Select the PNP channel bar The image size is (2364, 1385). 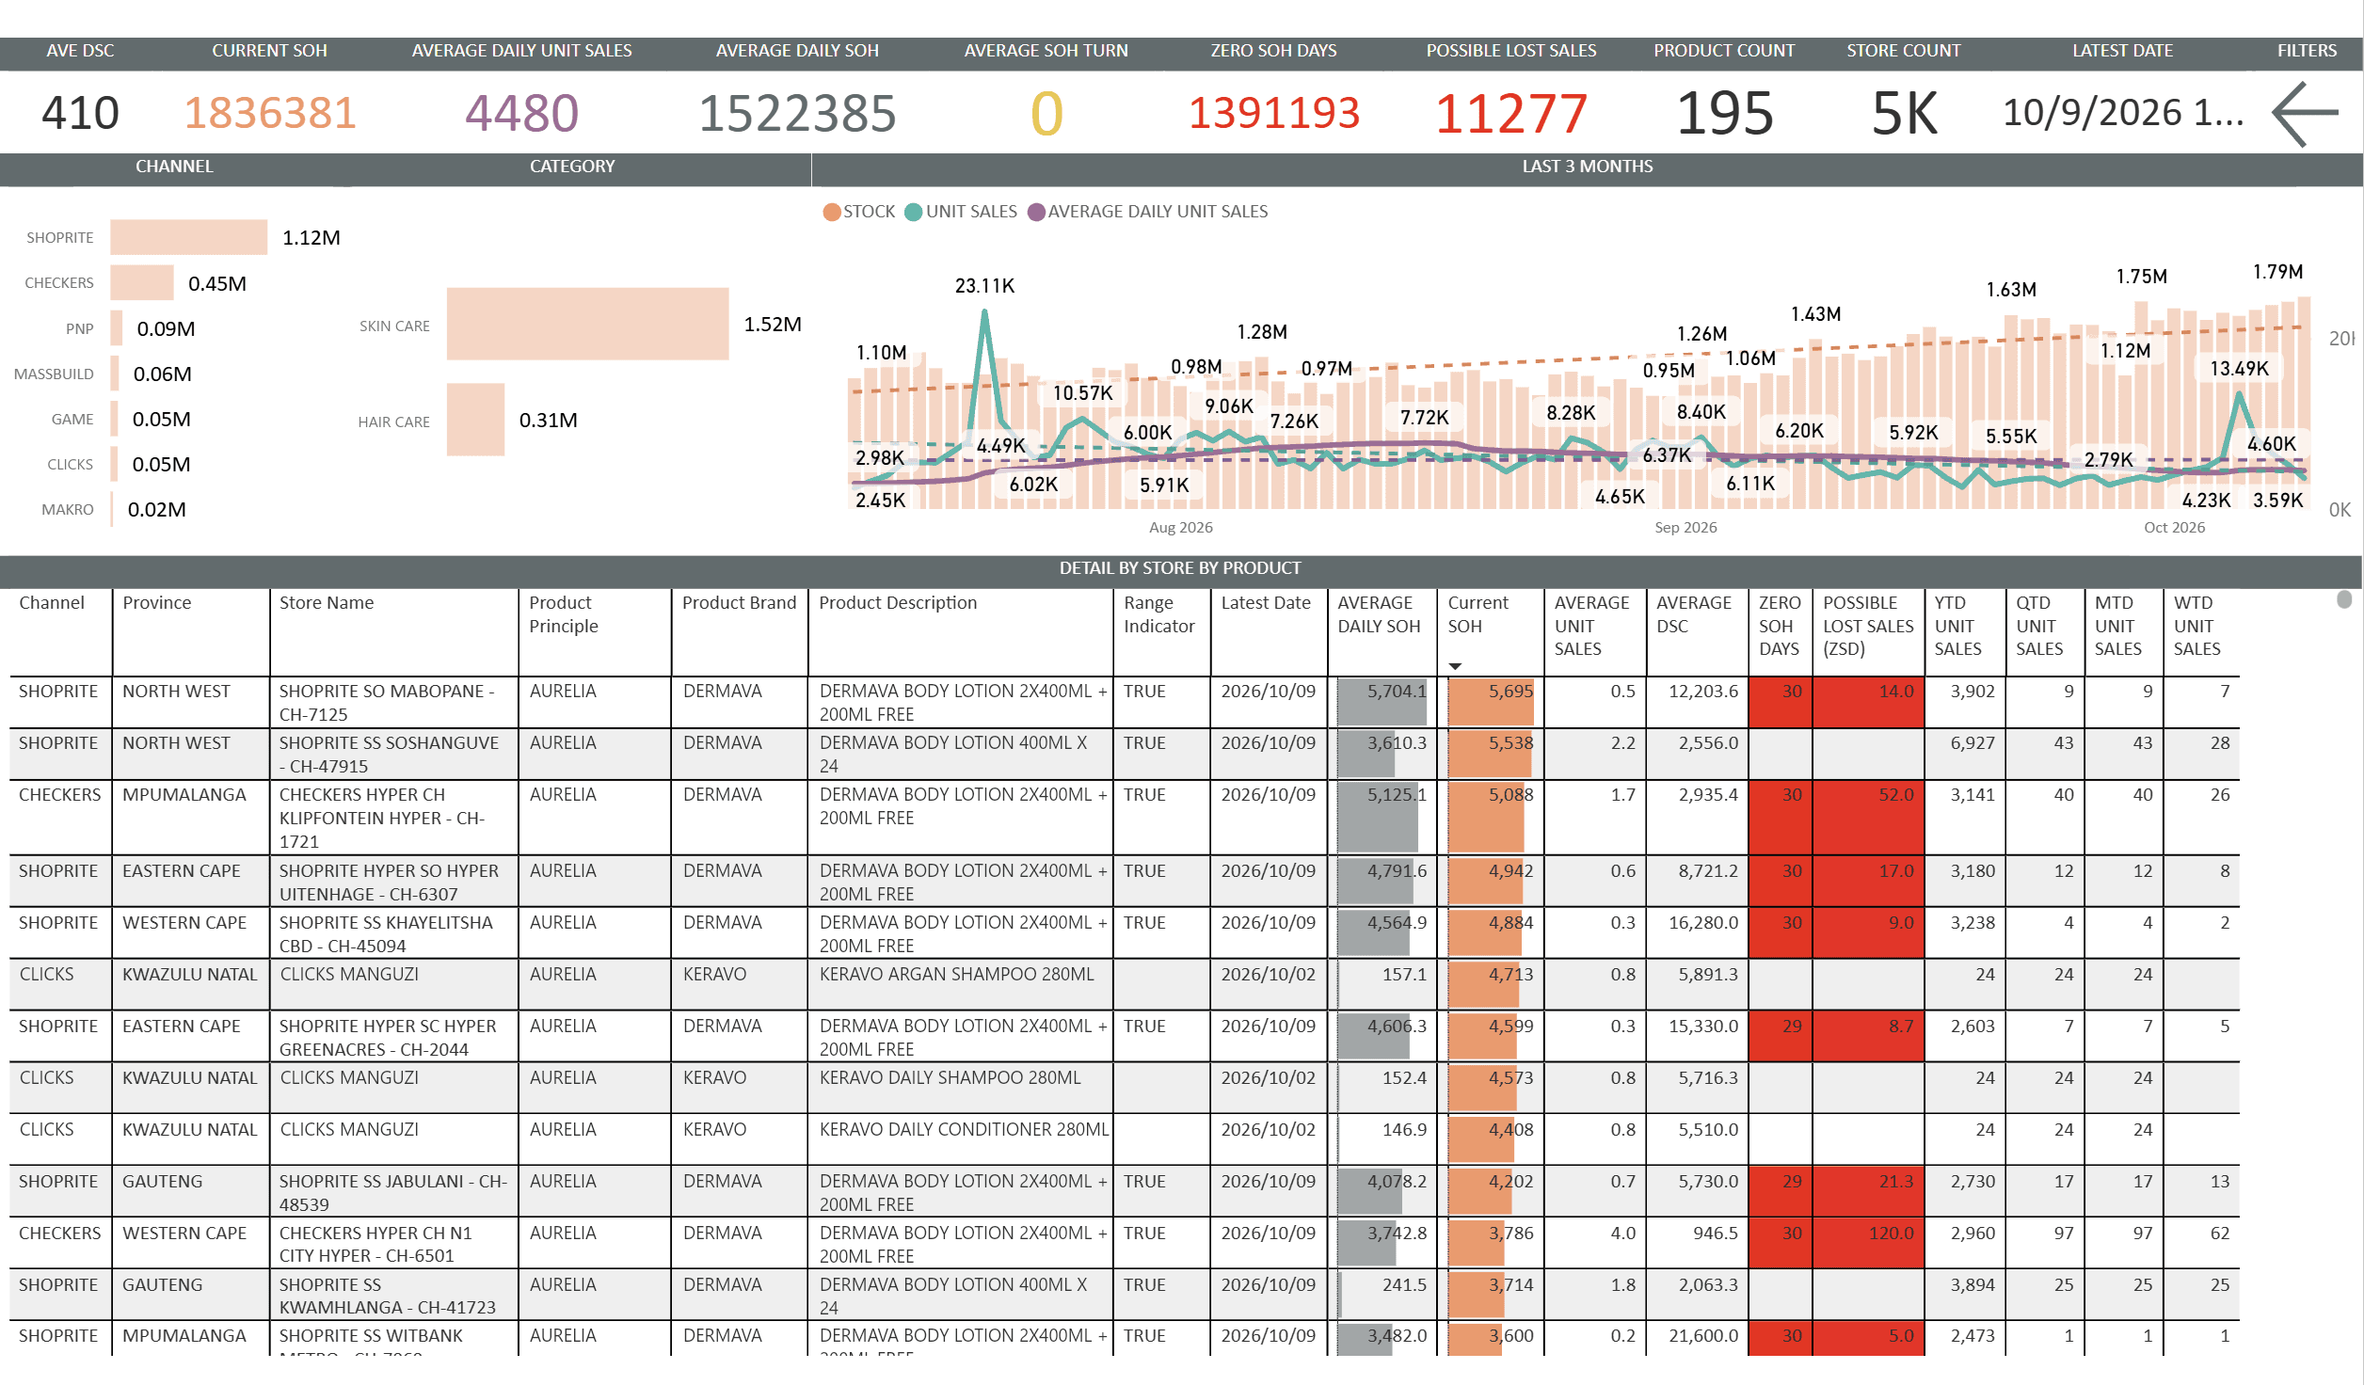117,328
